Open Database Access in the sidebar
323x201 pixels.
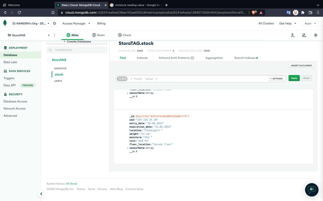click(15, 102)
